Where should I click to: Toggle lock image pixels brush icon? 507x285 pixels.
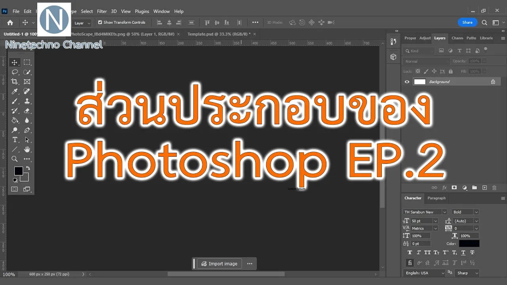pos(426,71)
